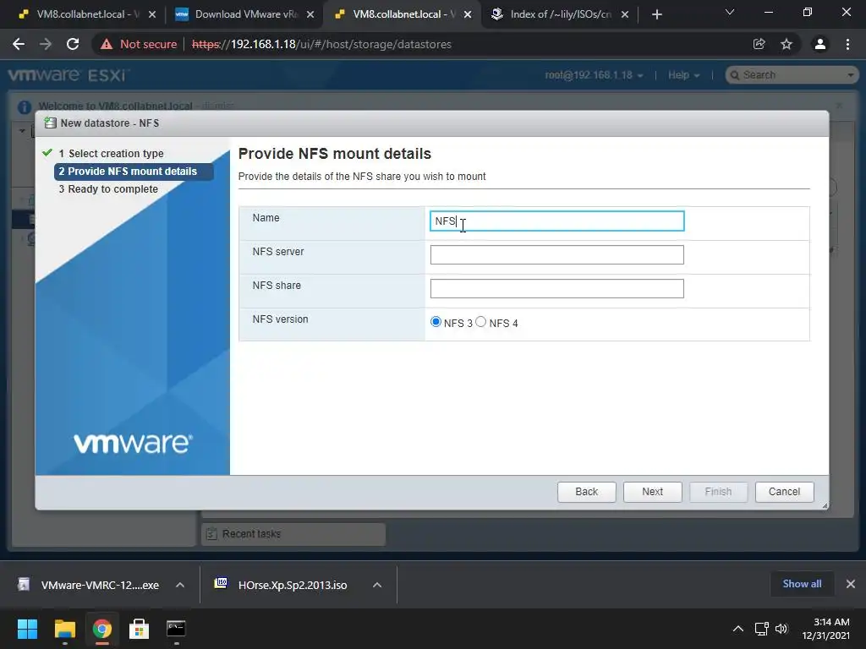This screenshot has height=649, width=866.
Task: Open the Recent tasks panel
Action: pyautogui.click(x=293, y=534)
